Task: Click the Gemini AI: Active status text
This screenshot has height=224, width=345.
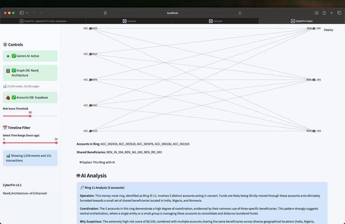Action: coord(28,56)
